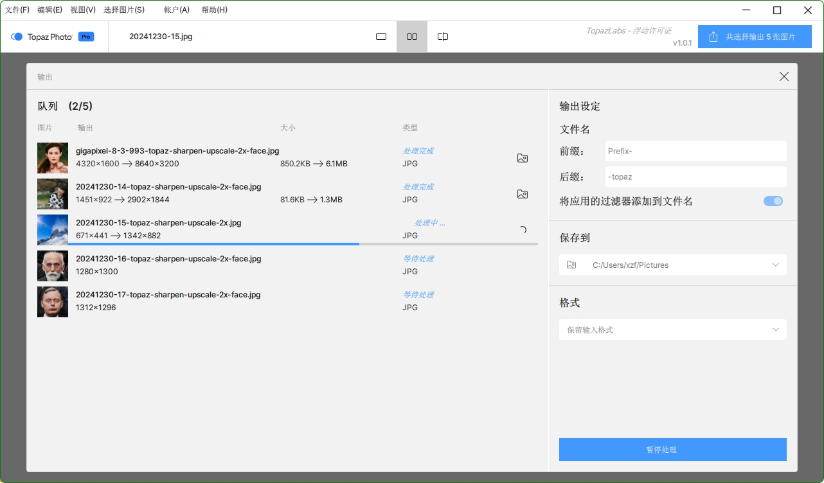Select the old bearded man thumbnail
824x483 pixels.
53,266
